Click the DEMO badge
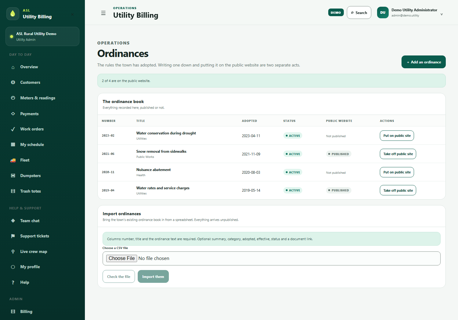The height and width of the screenshot is (320, 458). [x=336, y=12]
